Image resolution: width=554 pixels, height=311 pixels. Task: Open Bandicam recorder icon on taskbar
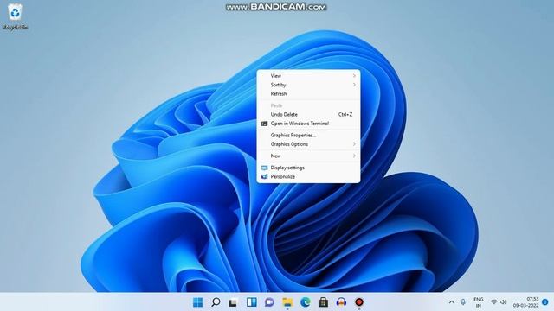coord(359,302)
